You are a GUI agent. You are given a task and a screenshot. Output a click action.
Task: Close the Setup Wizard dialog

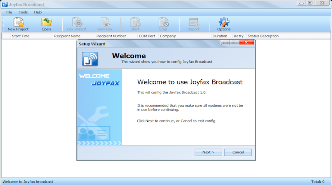point(246,42)
